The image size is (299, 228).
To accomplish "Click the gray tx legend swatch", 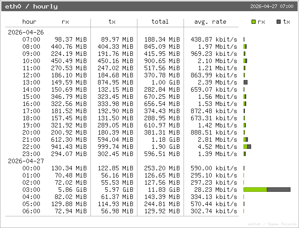I will point(279,22).
